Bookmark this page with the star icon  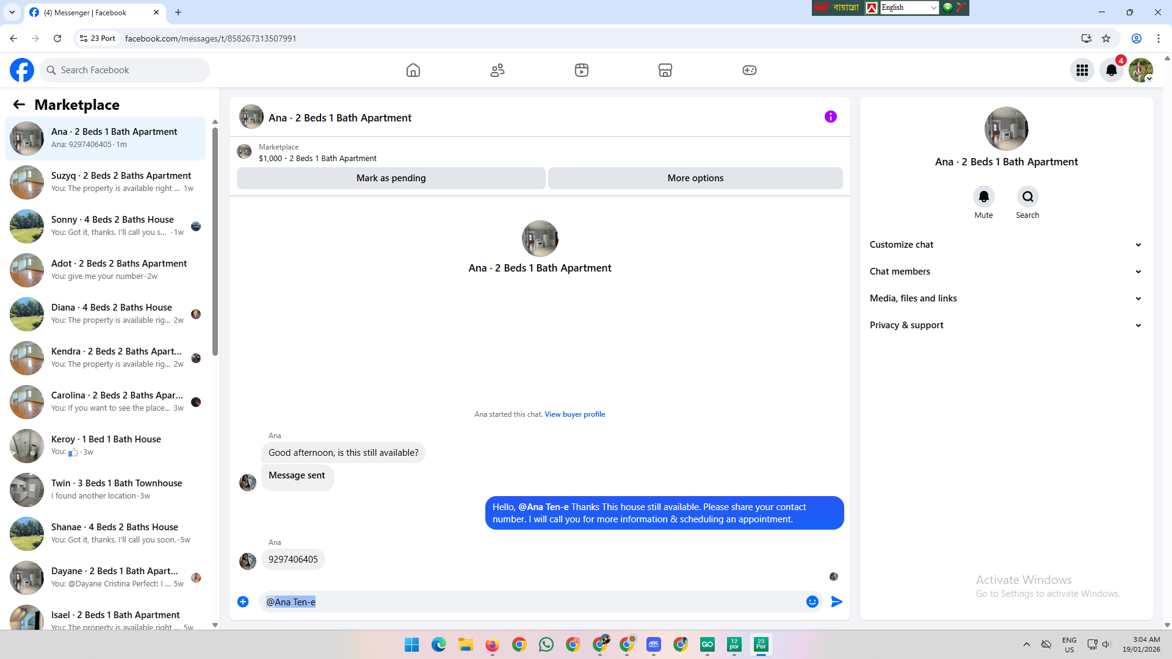(x=1106, y=38)
